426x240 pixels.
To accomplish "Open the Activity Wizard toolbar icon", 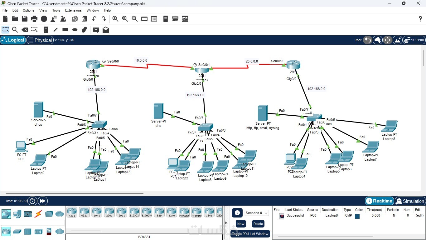I will click(x=63, y=19).
